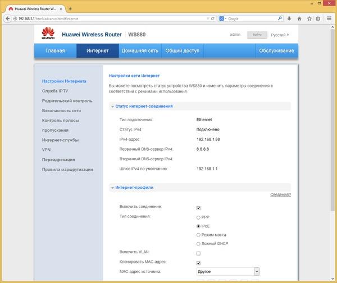Select the Интернет tab

[x=98, y=51]
